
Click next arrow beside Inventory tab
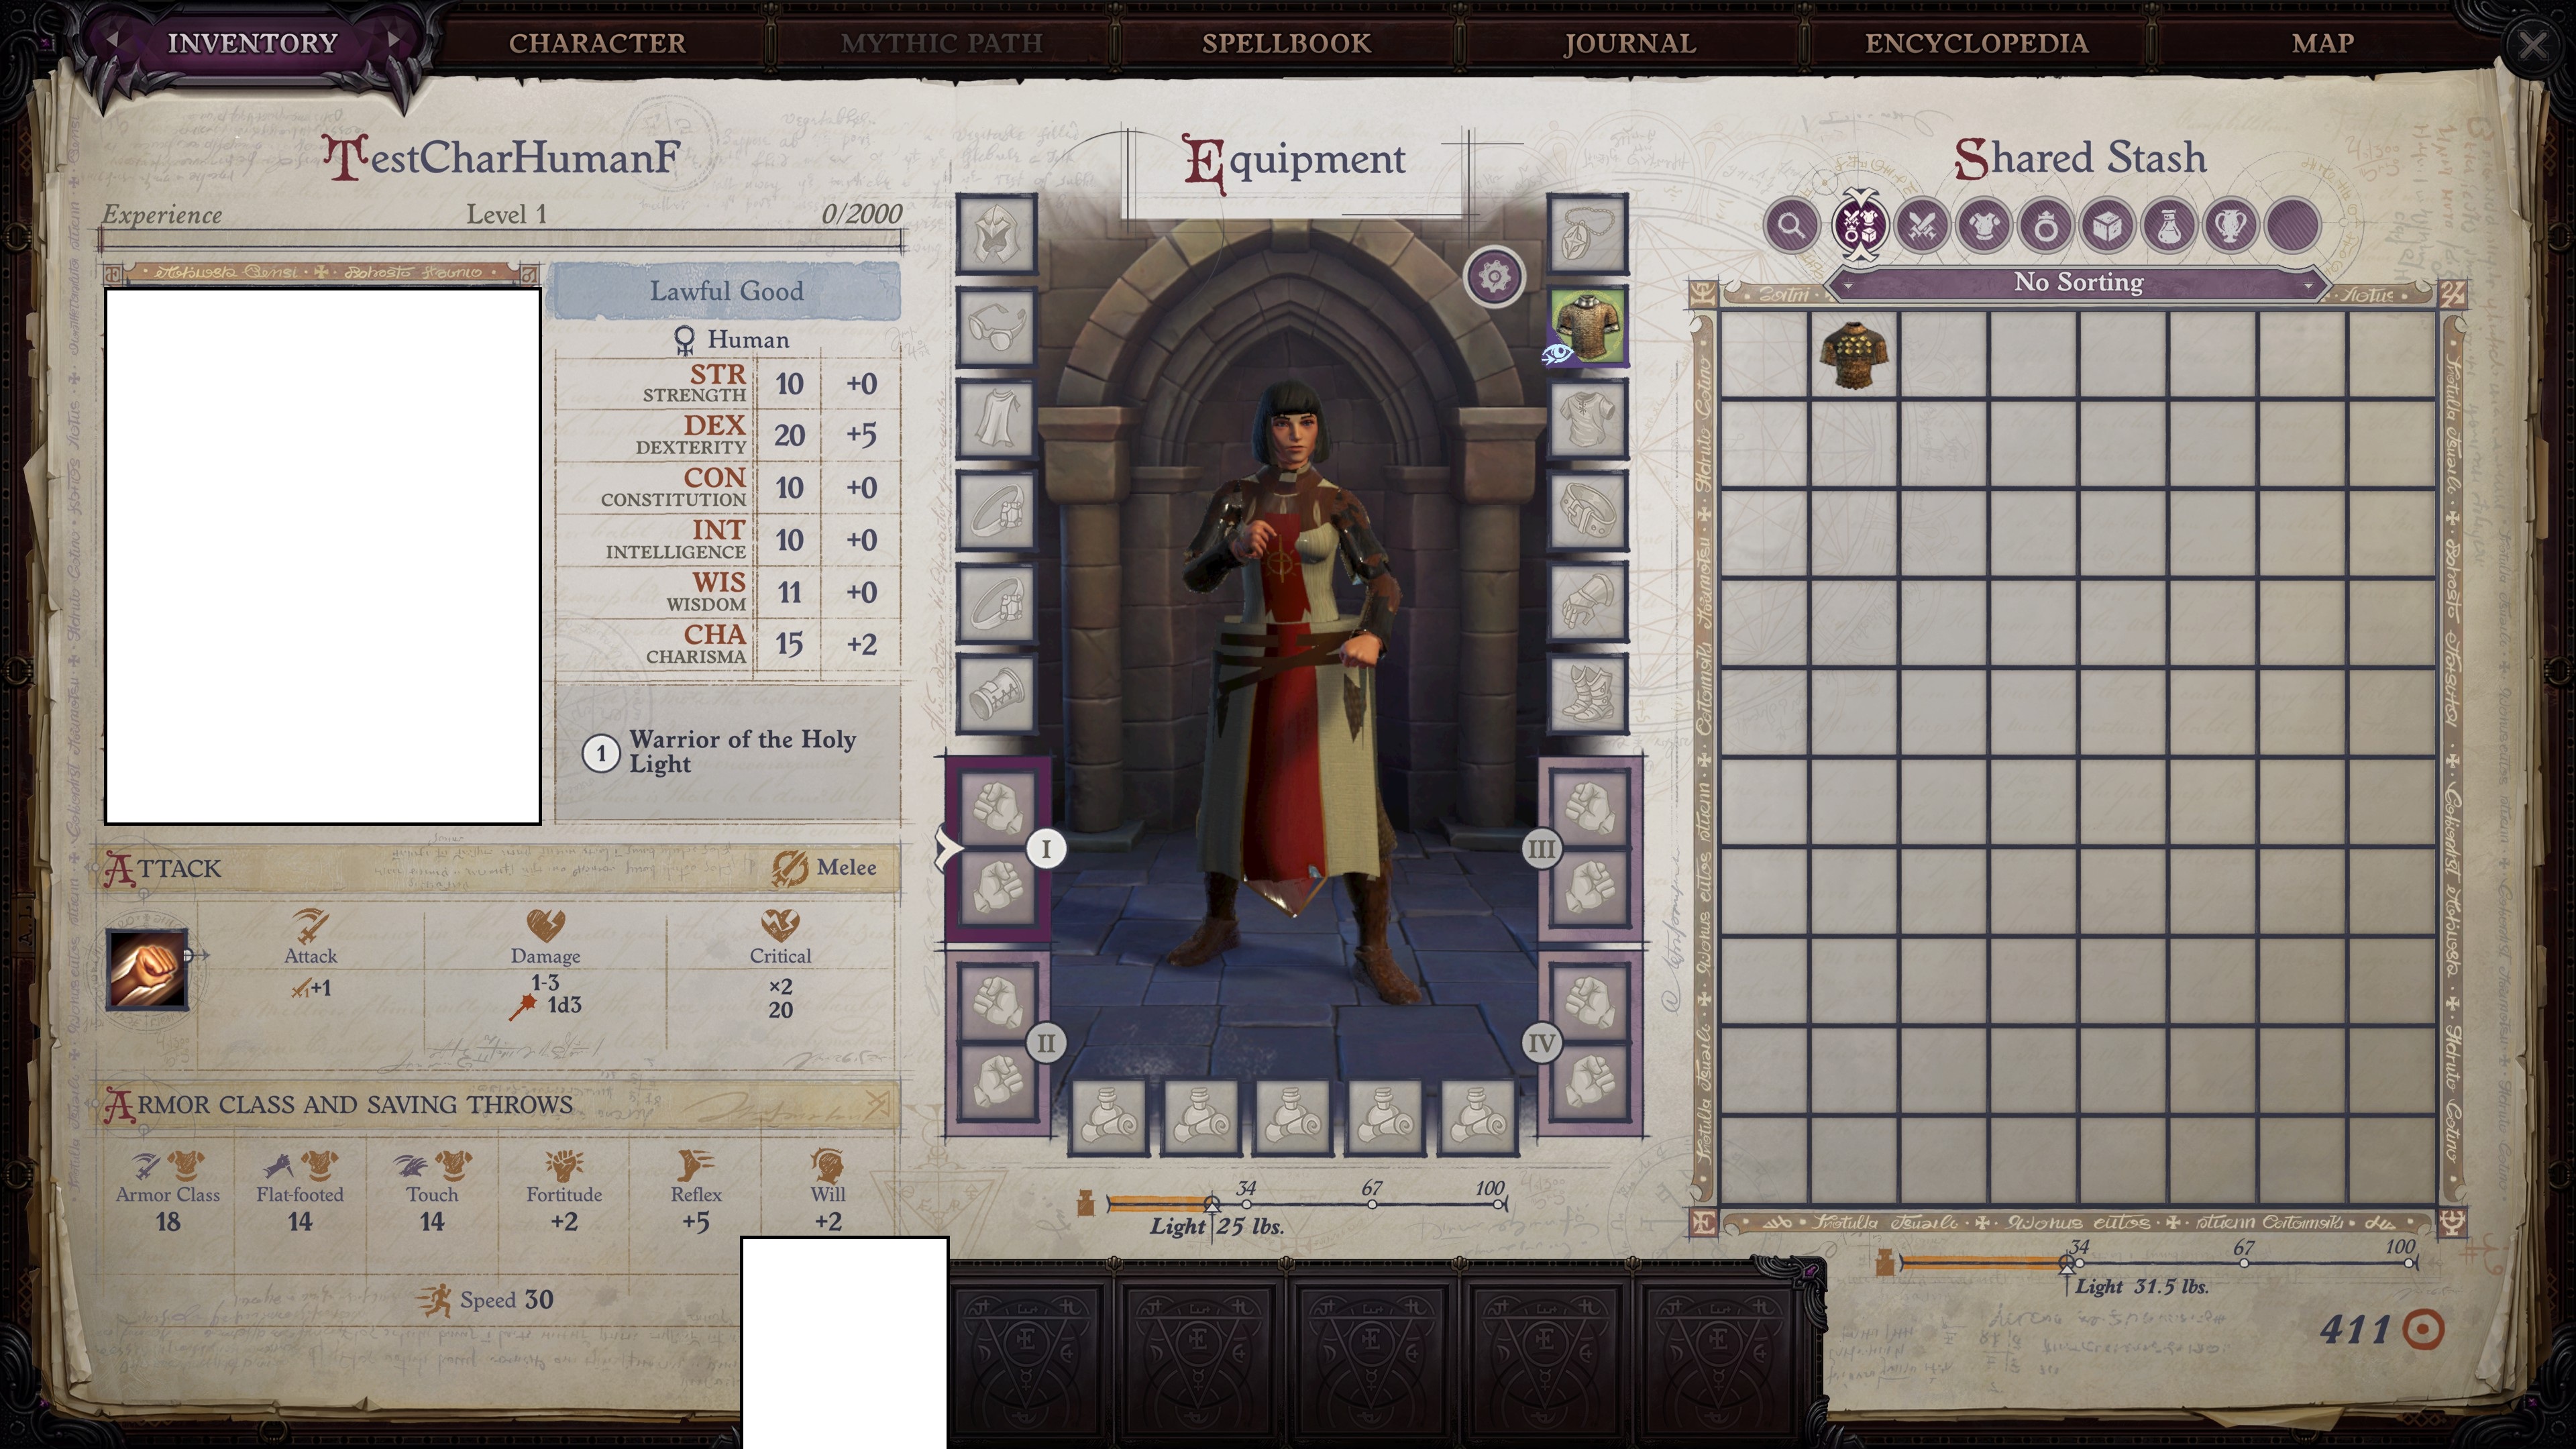[395, 40]
